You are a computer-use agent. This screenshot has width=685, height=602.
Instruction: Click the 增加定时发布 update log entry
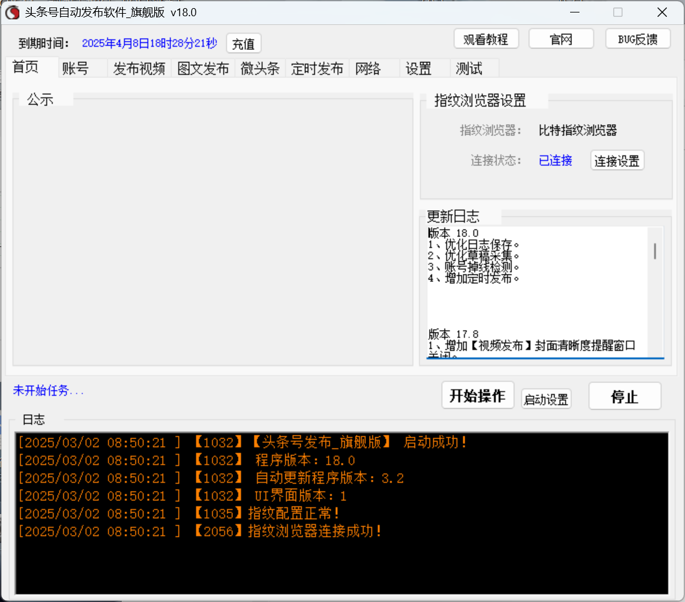(473, 278)
